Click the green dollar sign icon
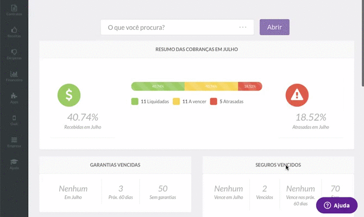The width and height of the screenshot is (364, 217). pyautogui.click(x=69, y=95)
